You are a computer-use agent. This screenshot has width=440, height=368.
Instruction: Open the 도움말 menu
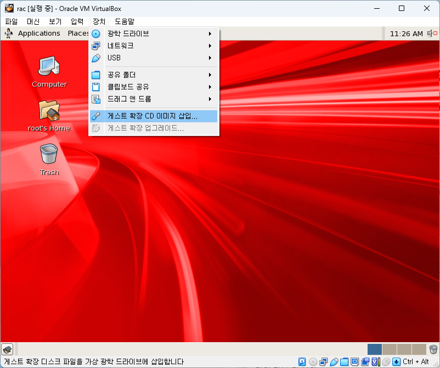[125, 21]
